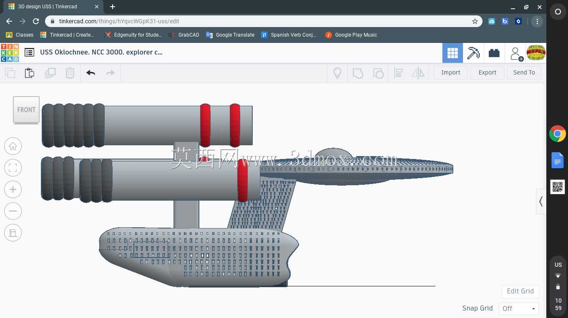
Task: Open the Google Play Music bookmark
Action: pos(351,35)
